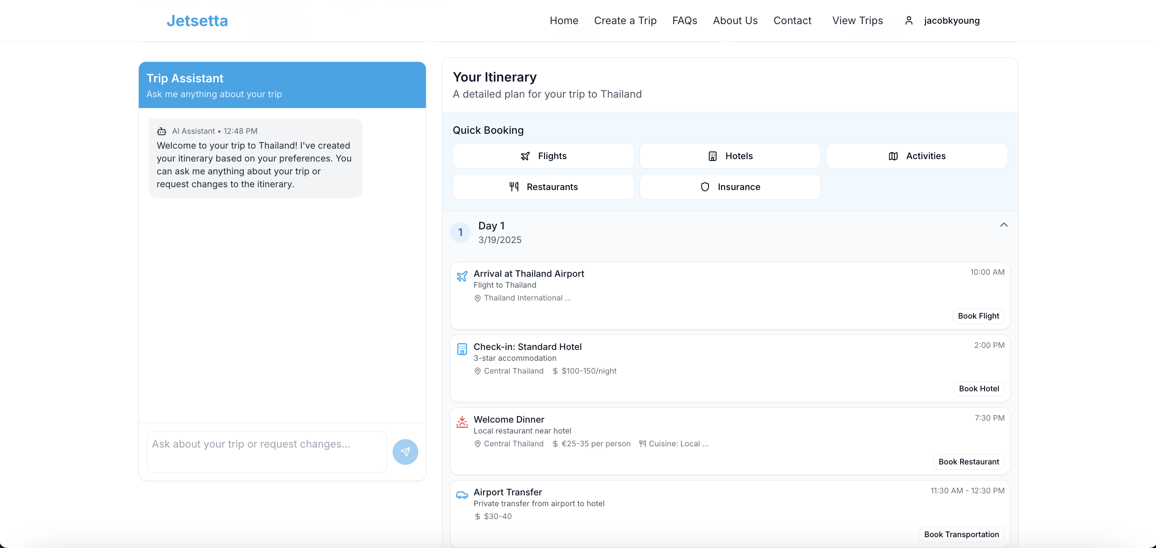This screenshot has width=1156, height=548.
Task: Collapse the Day 1 section chevron
Action: (1004, 225)
